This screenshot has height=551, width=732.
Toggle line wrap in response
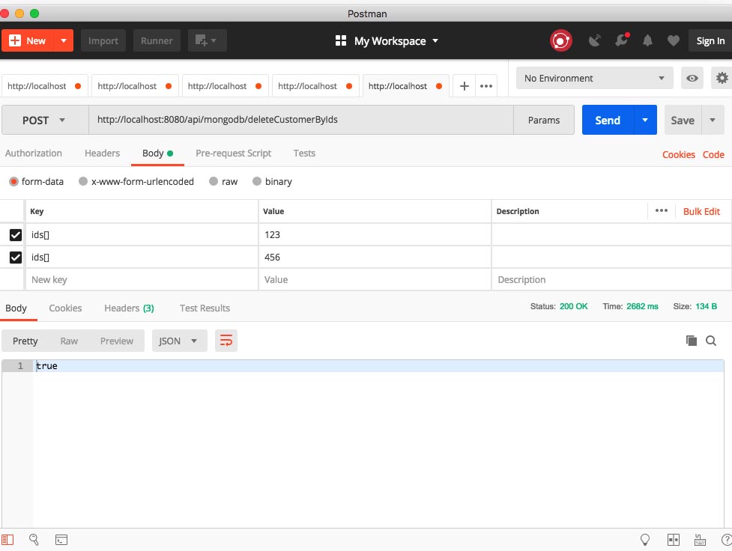pyautogui.click(x=226, y=341)
